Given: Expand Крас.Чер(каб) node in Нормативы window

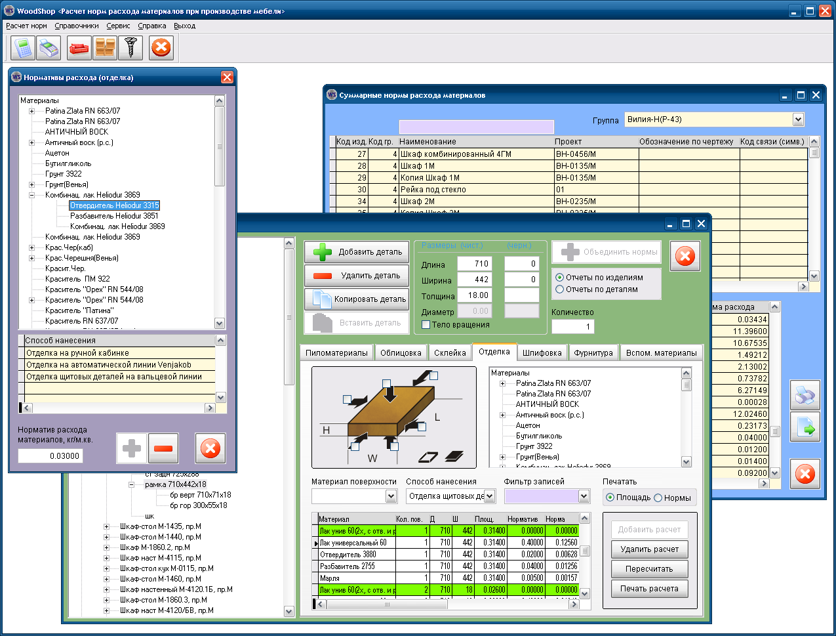Looking at the screenshot, I should click(x=31, y=247).
